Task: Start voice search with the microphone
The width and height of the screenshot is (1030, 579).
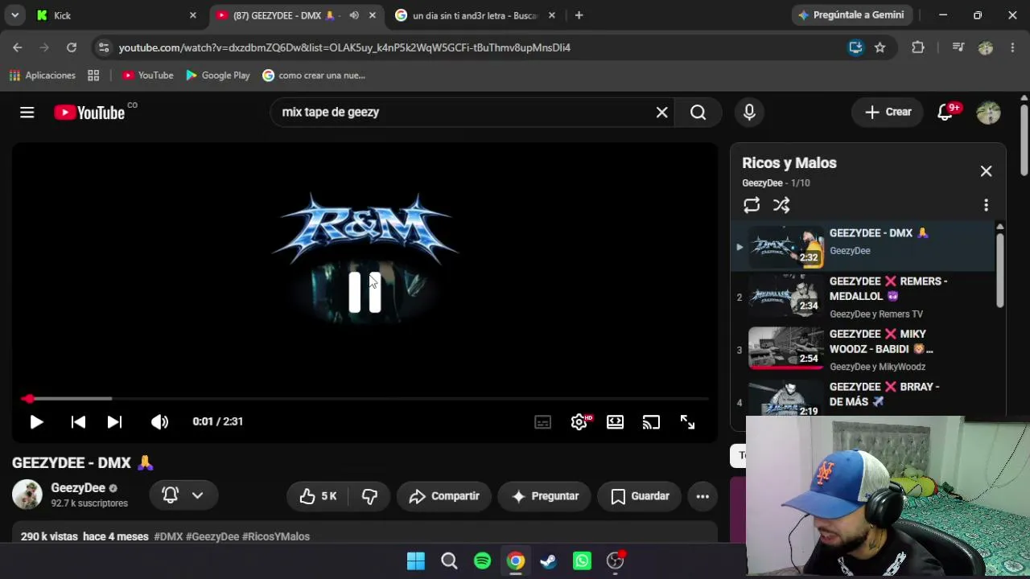Action: click(x=749, y=113)
